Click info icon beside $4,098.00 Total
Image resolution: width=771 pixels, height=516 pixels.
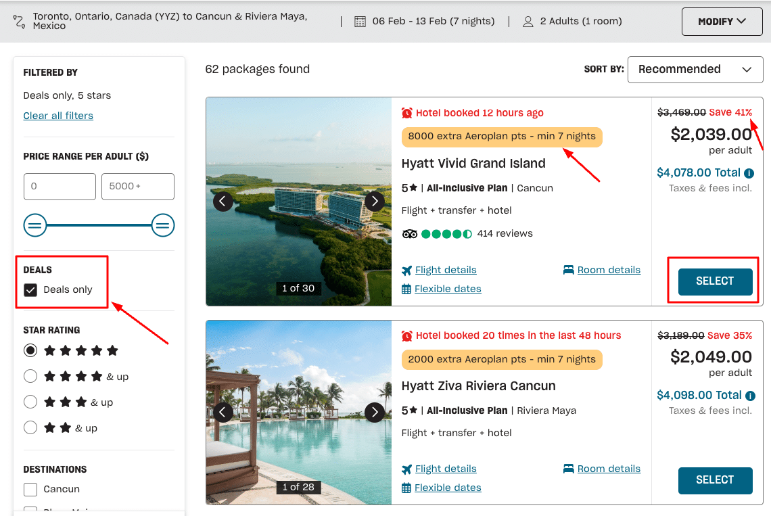pyautogui.click(x=748, y=396)
